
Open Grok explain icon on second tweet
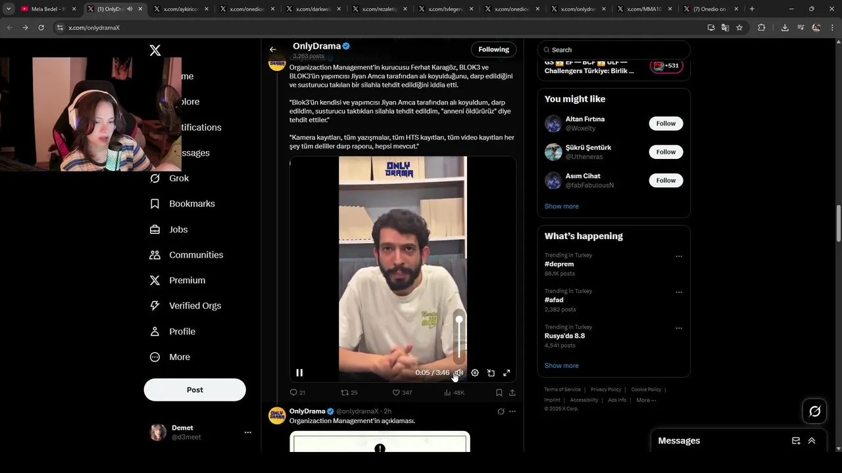coord(501,411)
